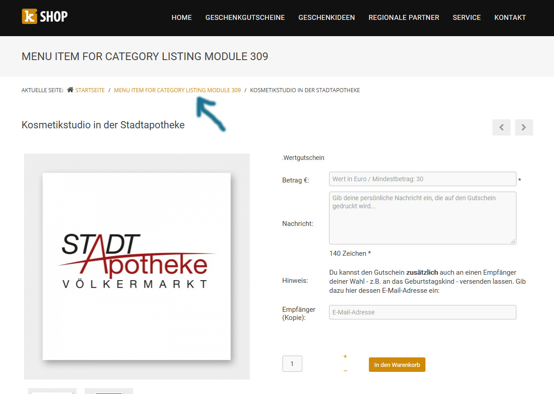This screenshot has height=394, width=554.
Task: Click the bold word zusätzlich in hint
Action: click(422, 272)
